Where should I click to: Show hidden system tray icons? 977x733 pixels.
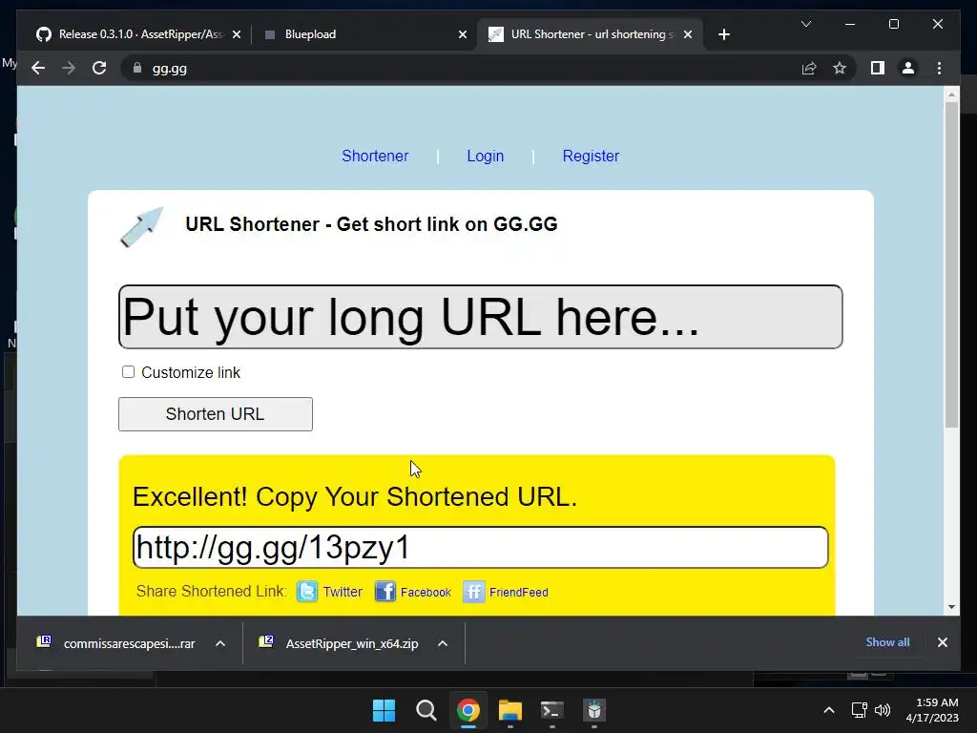829,710
